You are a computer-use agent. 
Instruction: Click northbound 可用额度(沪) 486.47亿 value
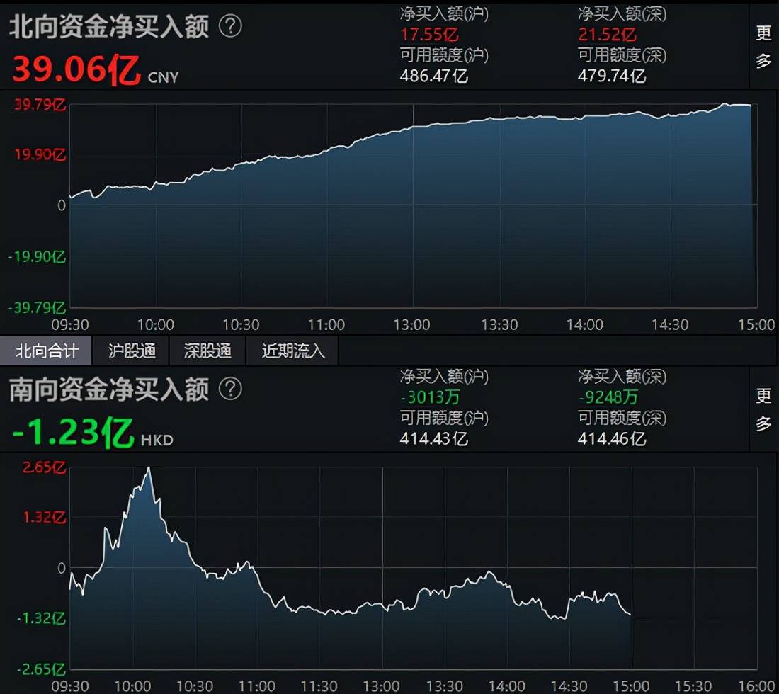click(x=433, y=76)
